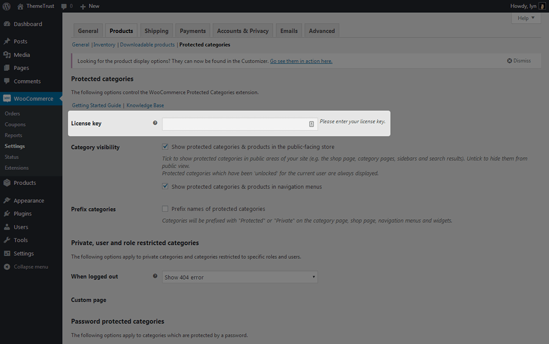This screenshot has width=549, height=344.
Task: Open the Reports submenu item
Action: click(13, 135)
